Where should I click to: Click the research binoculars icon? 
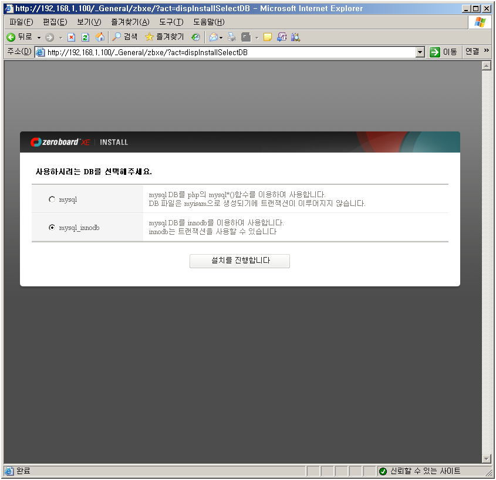295,38
